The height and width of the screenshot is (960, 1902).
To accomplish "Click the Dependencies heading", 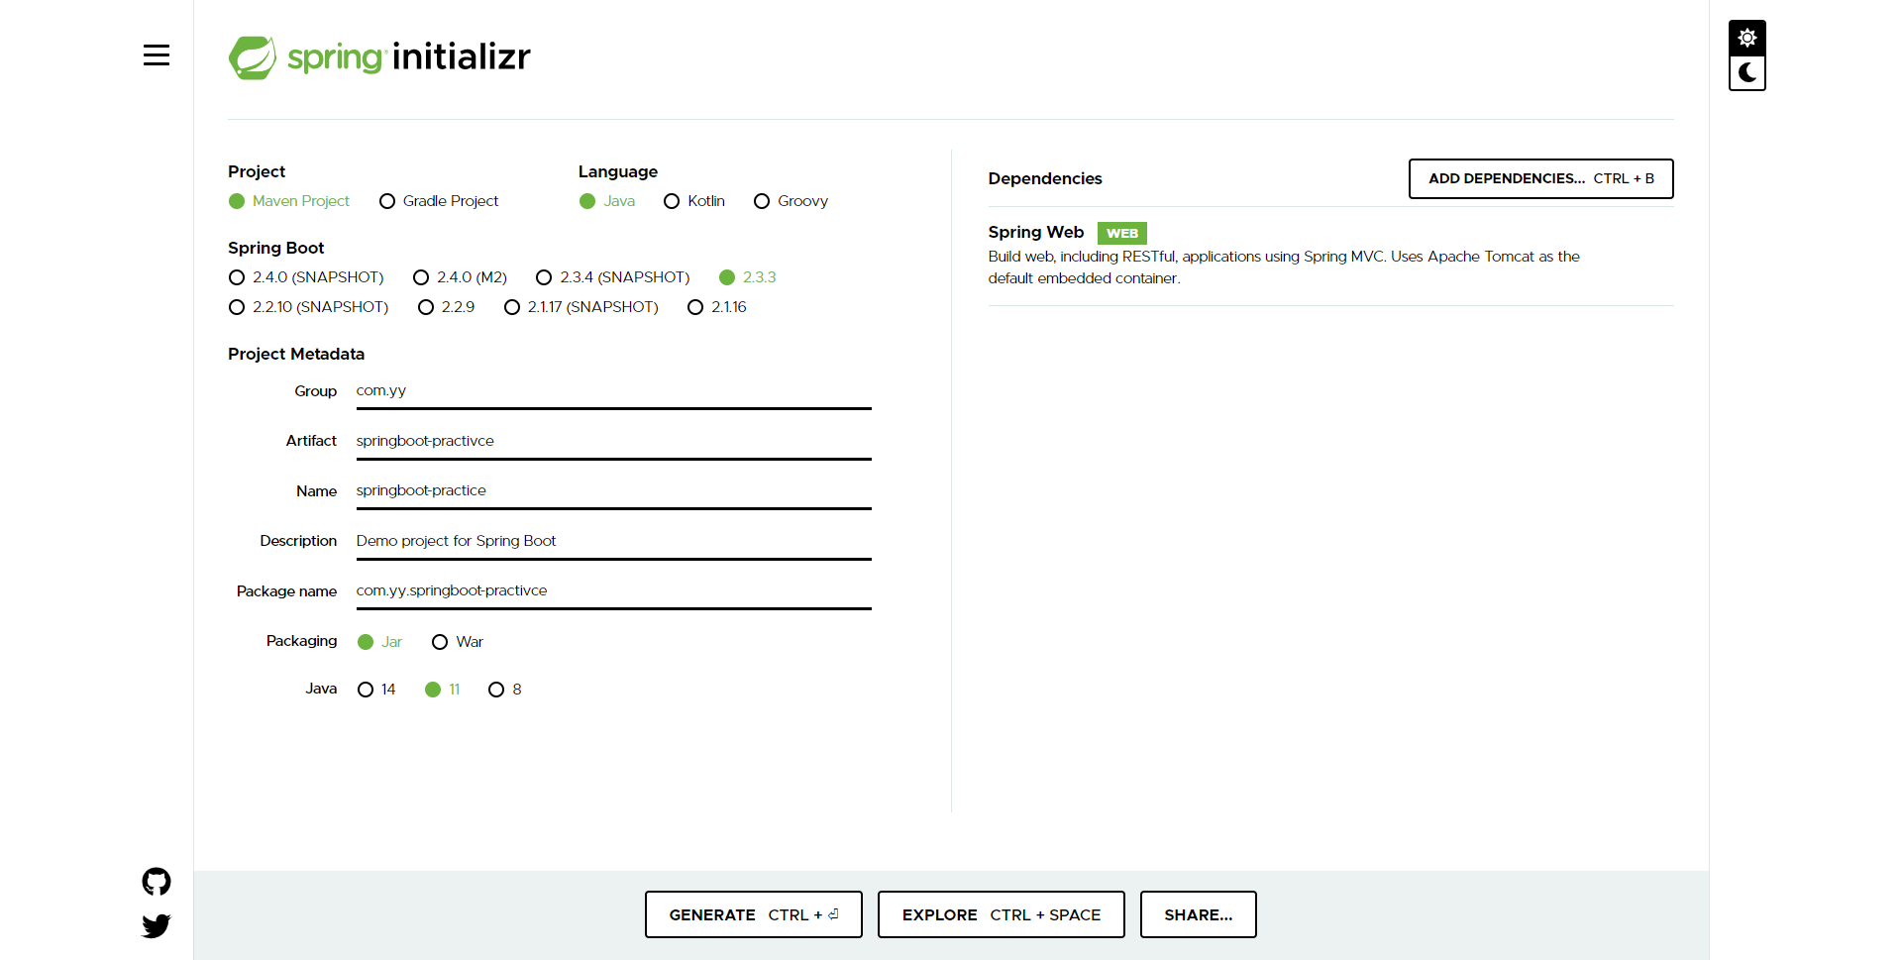I will click(1045, 178).
